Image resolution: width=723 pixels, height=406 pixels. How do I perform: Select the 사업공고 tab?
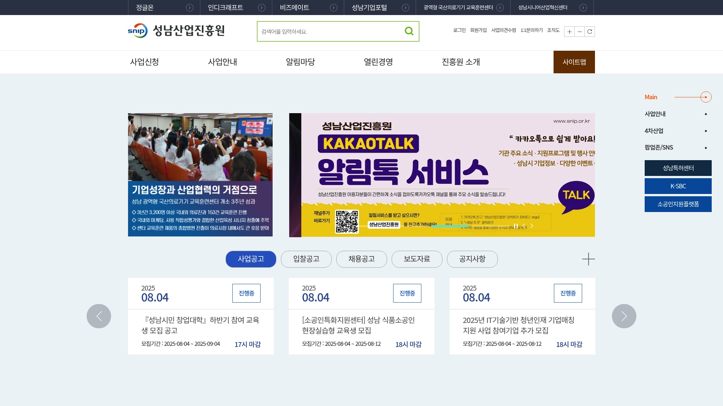click(251, 259)
